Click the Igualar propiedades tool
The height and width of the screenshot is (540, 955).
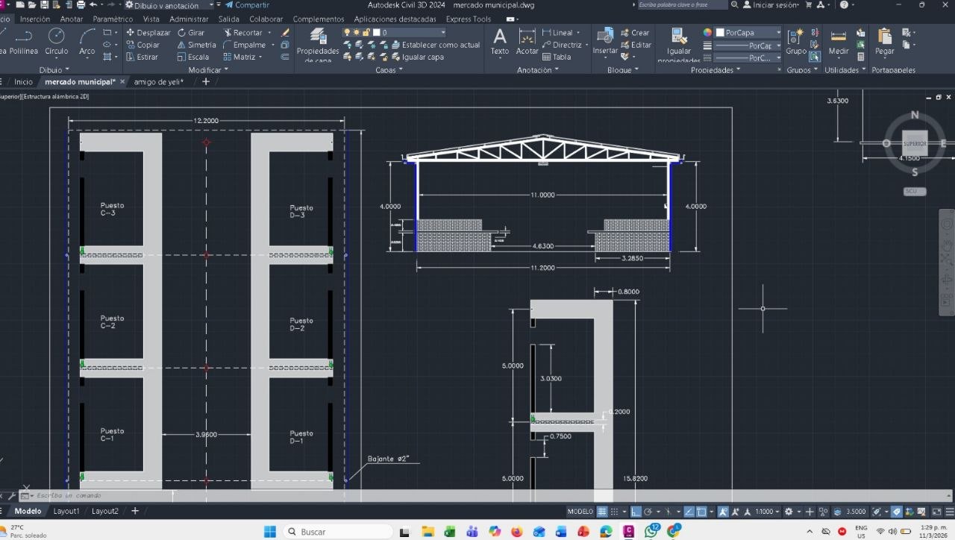click(x=679, y=45)
